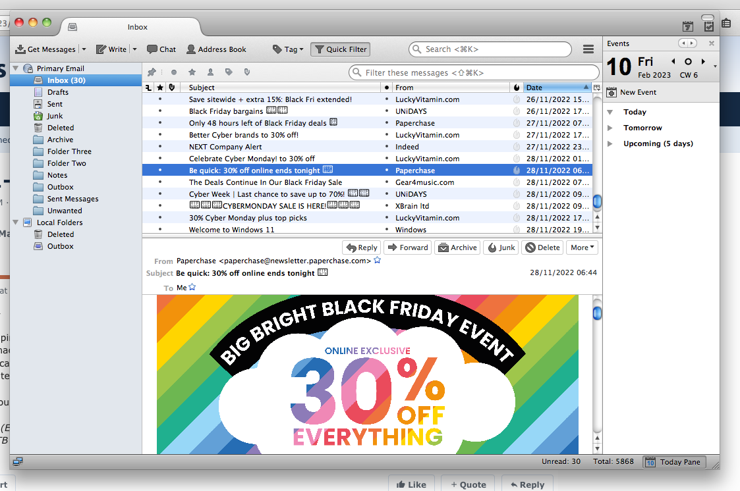Collapse the Local Folders tree
The image size is (740, 491).
point(16,222)
